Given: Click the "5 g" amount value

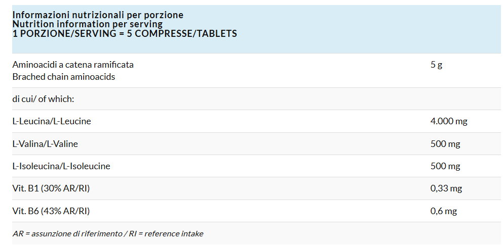Looking at the screenshot, I should point(436,65).
